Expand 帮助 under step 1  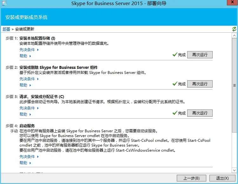(25, 56)
